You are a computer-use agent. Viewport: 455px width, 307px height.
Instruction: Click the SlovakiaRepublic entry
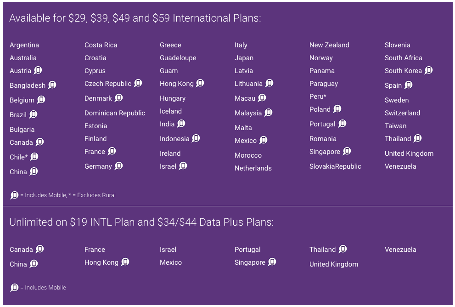[335, 166]
